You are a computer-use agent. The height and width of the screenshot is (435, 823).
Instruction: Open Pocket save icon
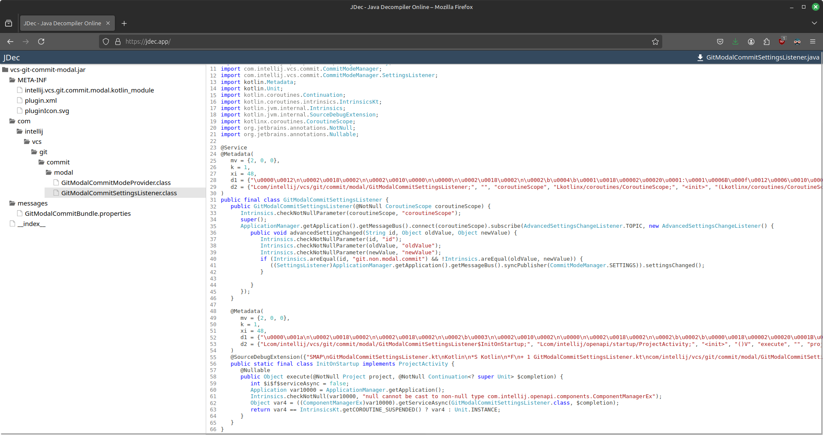point(720,42)
